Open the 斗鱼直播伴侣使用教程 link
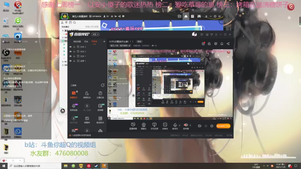Image resolution: width=301 pixels, height=169 pixels. (x=82, y=135)
